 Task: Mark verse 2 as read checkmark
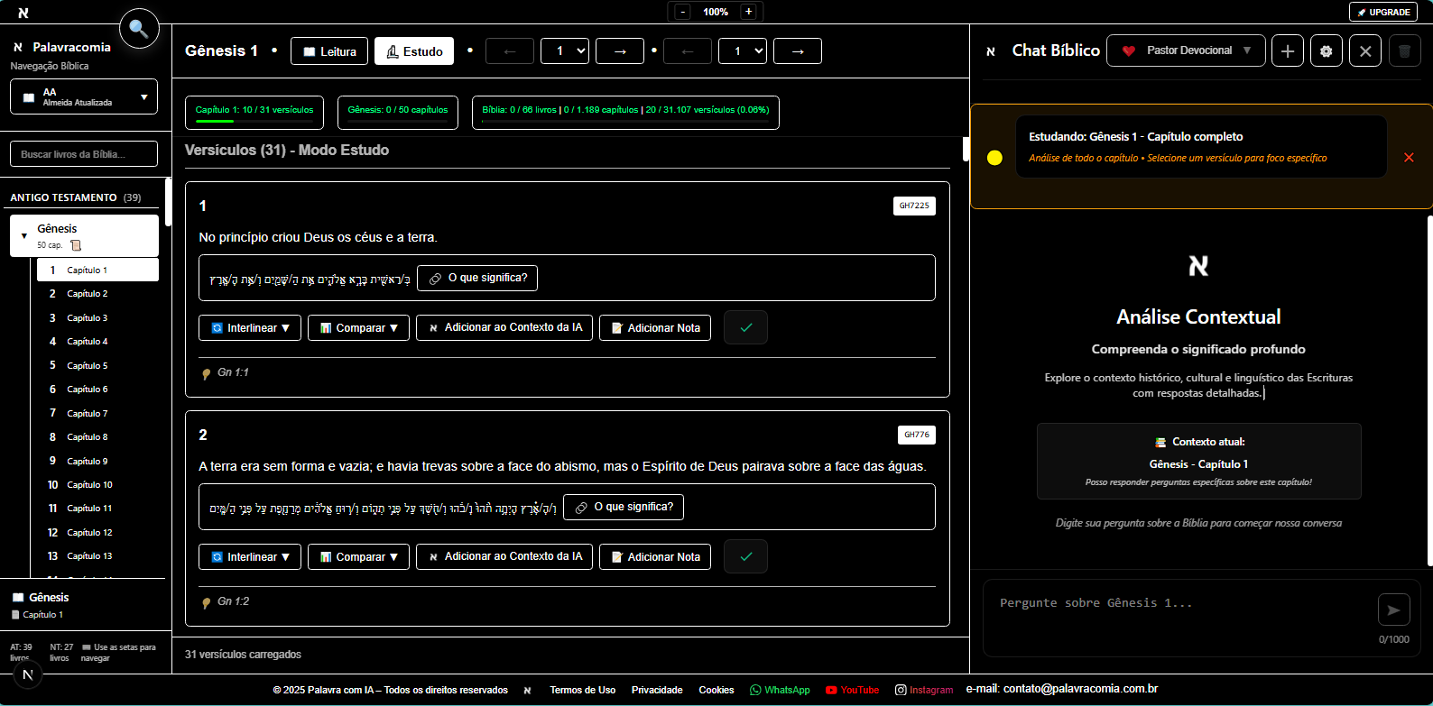(x=745, y=556)
